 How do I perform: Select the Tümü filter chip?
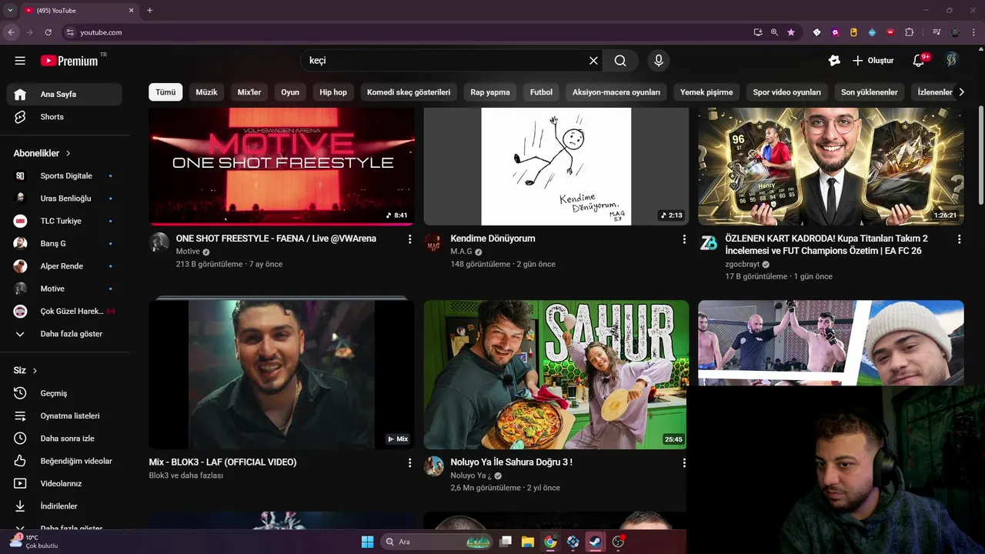tap(165, 92)
